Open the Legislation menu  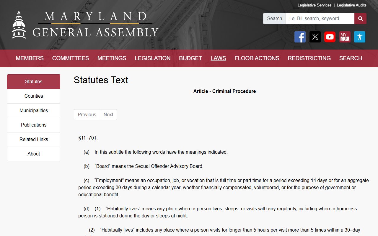click(x=153, y=58)
